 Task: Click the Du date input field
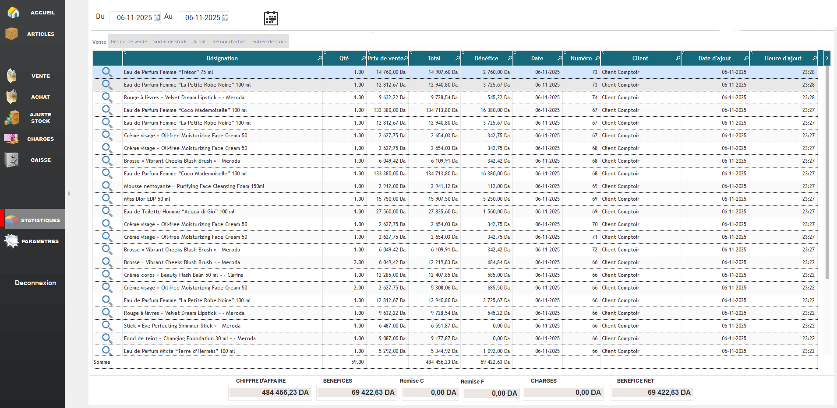pyautogui.click(x=134, y=17)
